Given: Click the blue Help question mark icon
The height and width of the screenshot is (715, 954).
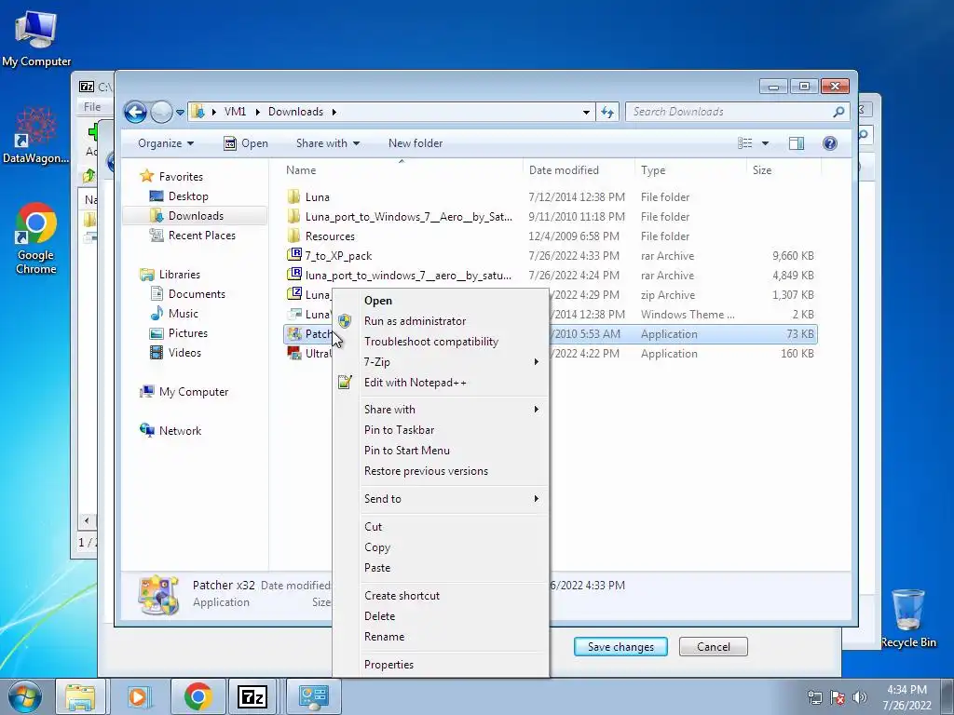Looking at the screenshot, I should coord(830,143).
